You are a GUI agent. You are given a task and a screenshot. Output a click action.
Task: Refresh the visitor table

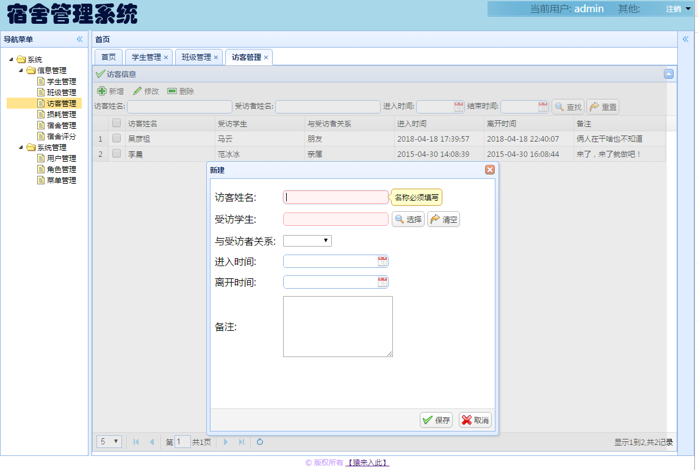pyautogui.click(x=260, y=442)
